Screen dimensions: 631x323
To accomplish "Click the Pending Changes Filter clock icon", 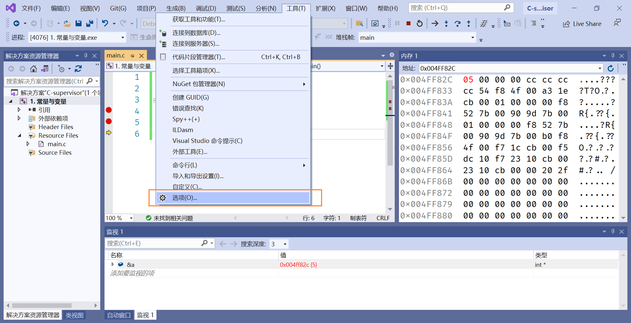I will pyautogui.click(x=61, y=69).
